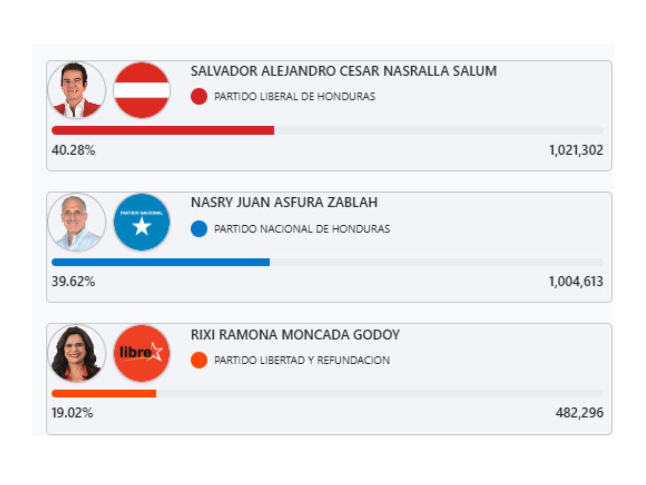Click the 1,021,302 vote count
The image size is (646, 485).
[576, 150]
